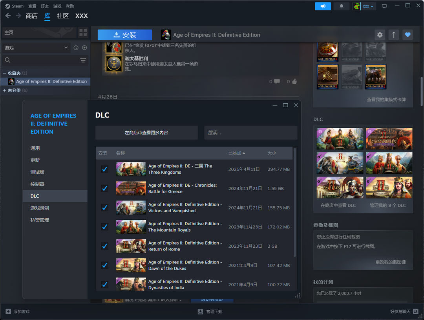Click 在商店中查看 DLC link

tap(338, 206)
